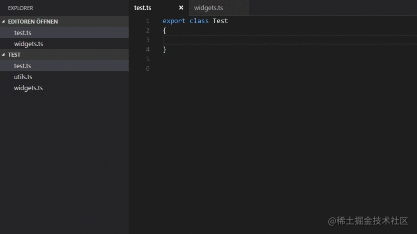Screen dimensions: 417x234
Task: Open utils.ts in the TEST folder
Action: pos(23,77)
